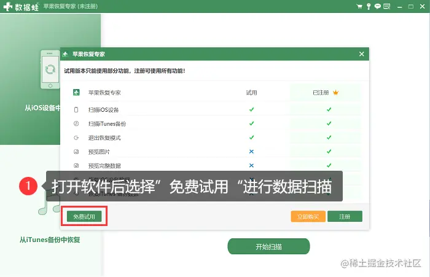
Task: Close the main 数据蛙 window
Action: point(423,6)
